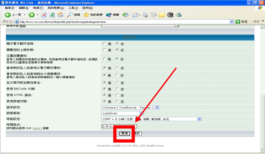265x154 pixels.
Task: Go to the Home page icon
Action: click(x=60, y=15)
